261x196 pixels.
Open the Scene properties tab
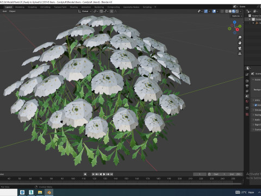tap(247, 96)
